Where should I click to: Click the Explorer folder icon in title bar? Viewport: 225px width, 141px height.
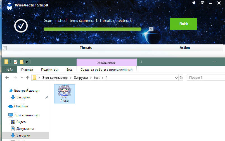click(x=6, y=62)
